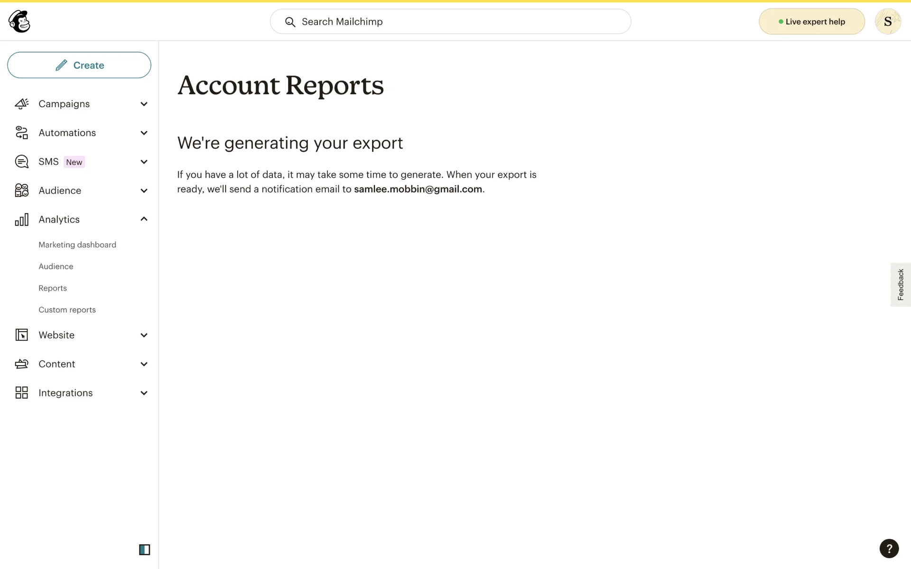Screen dimensions: 911x569
Task: Click the SMS chat bubble icon
Action: click(x=22, y=162)
